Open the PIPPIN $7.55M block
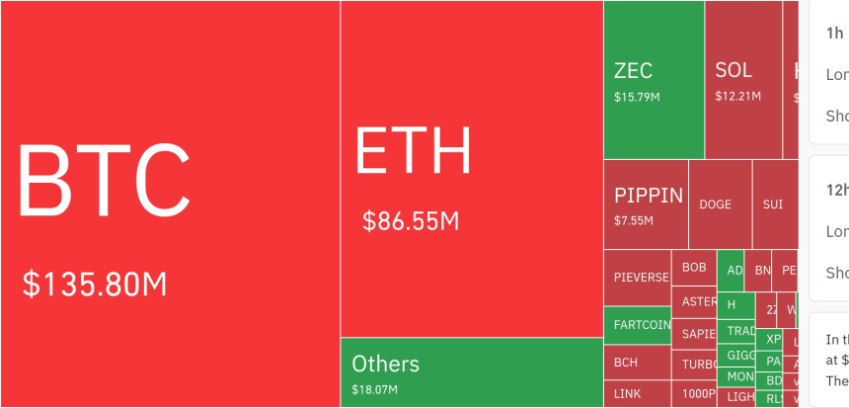Viewport: 849px width, 408px height. coord(646,204)
